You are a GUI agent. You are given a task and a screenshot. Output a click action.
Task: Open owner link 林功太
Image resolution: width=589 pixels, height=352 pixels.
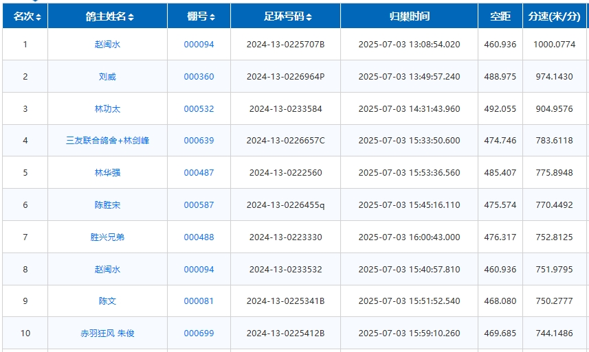coord(107,109)
